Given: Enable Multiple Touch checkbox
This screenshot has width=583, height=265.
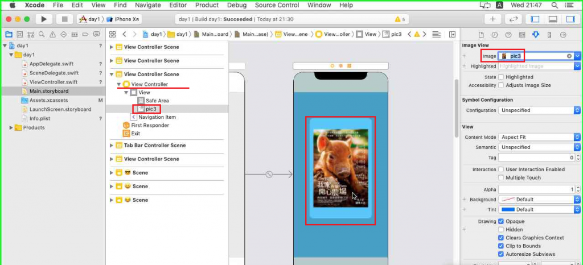Looking at the screenshot, I should (x=501, y=177).
